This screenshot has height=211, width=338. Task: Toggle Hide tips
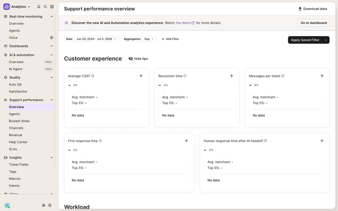(138, 59)
